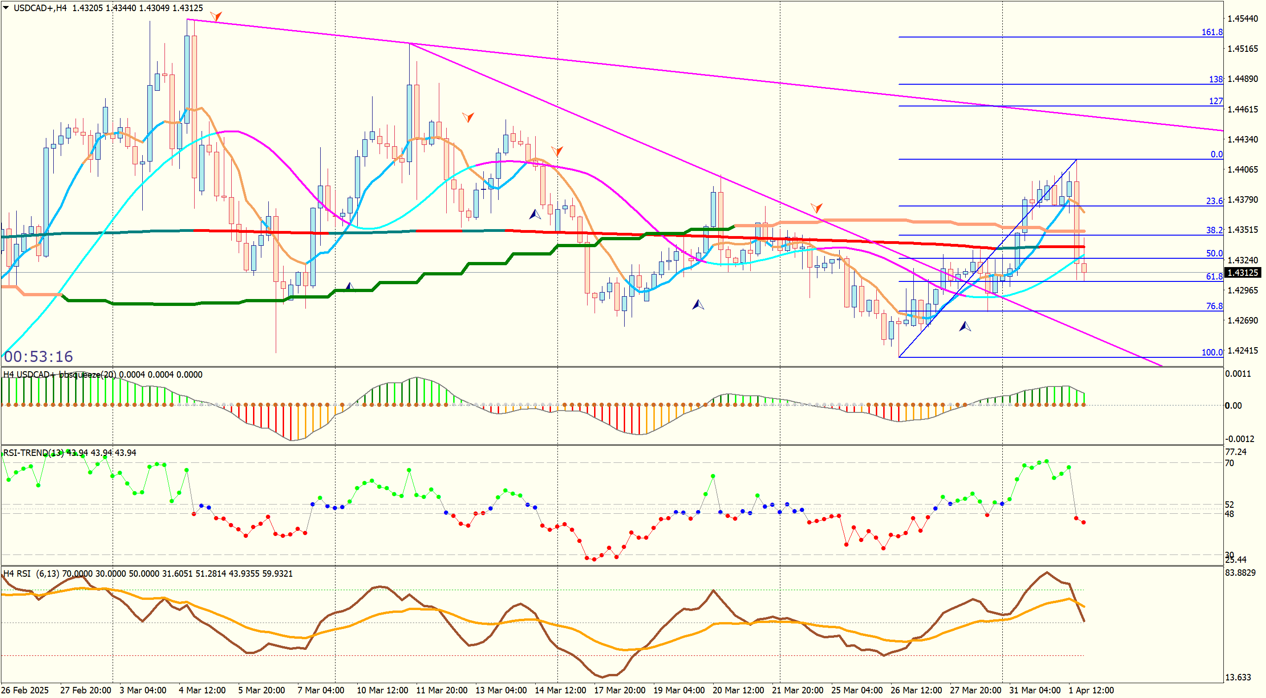The width and height of the screenshot is (1266, 698).
Task: Select the navy buy arrow below the 27 Mar candles
Action: 965,326
